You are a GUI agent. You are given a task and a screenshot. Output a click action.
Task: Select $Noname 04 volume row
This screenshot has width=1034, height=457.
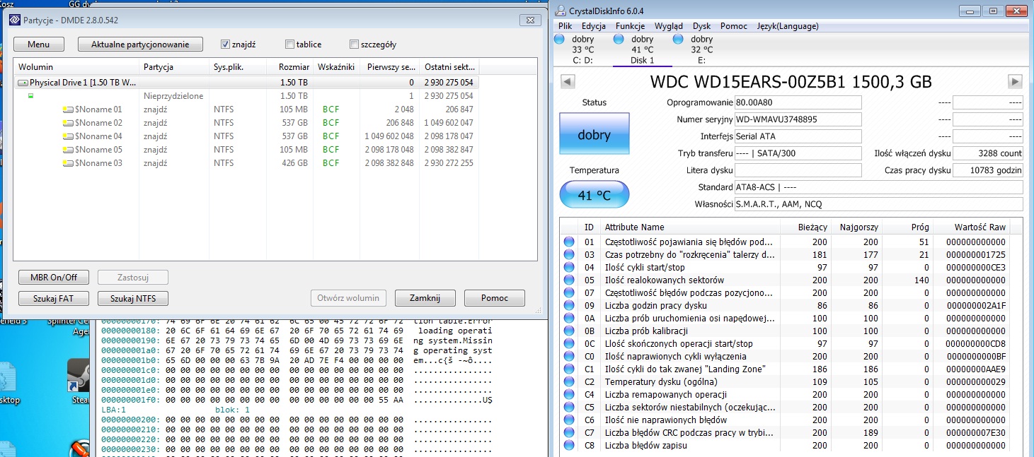click(246, 136)
